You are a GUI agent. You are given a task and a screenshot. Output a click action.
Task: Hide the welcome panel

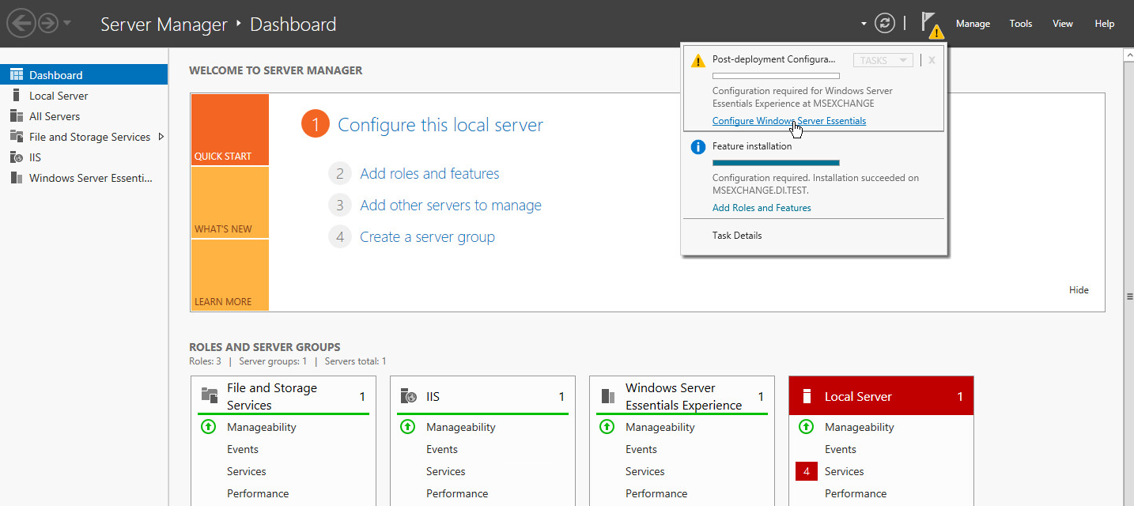1079,290
